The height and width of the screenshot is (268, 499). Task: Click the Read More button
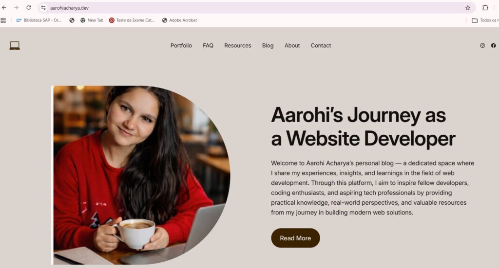[295, 238]
